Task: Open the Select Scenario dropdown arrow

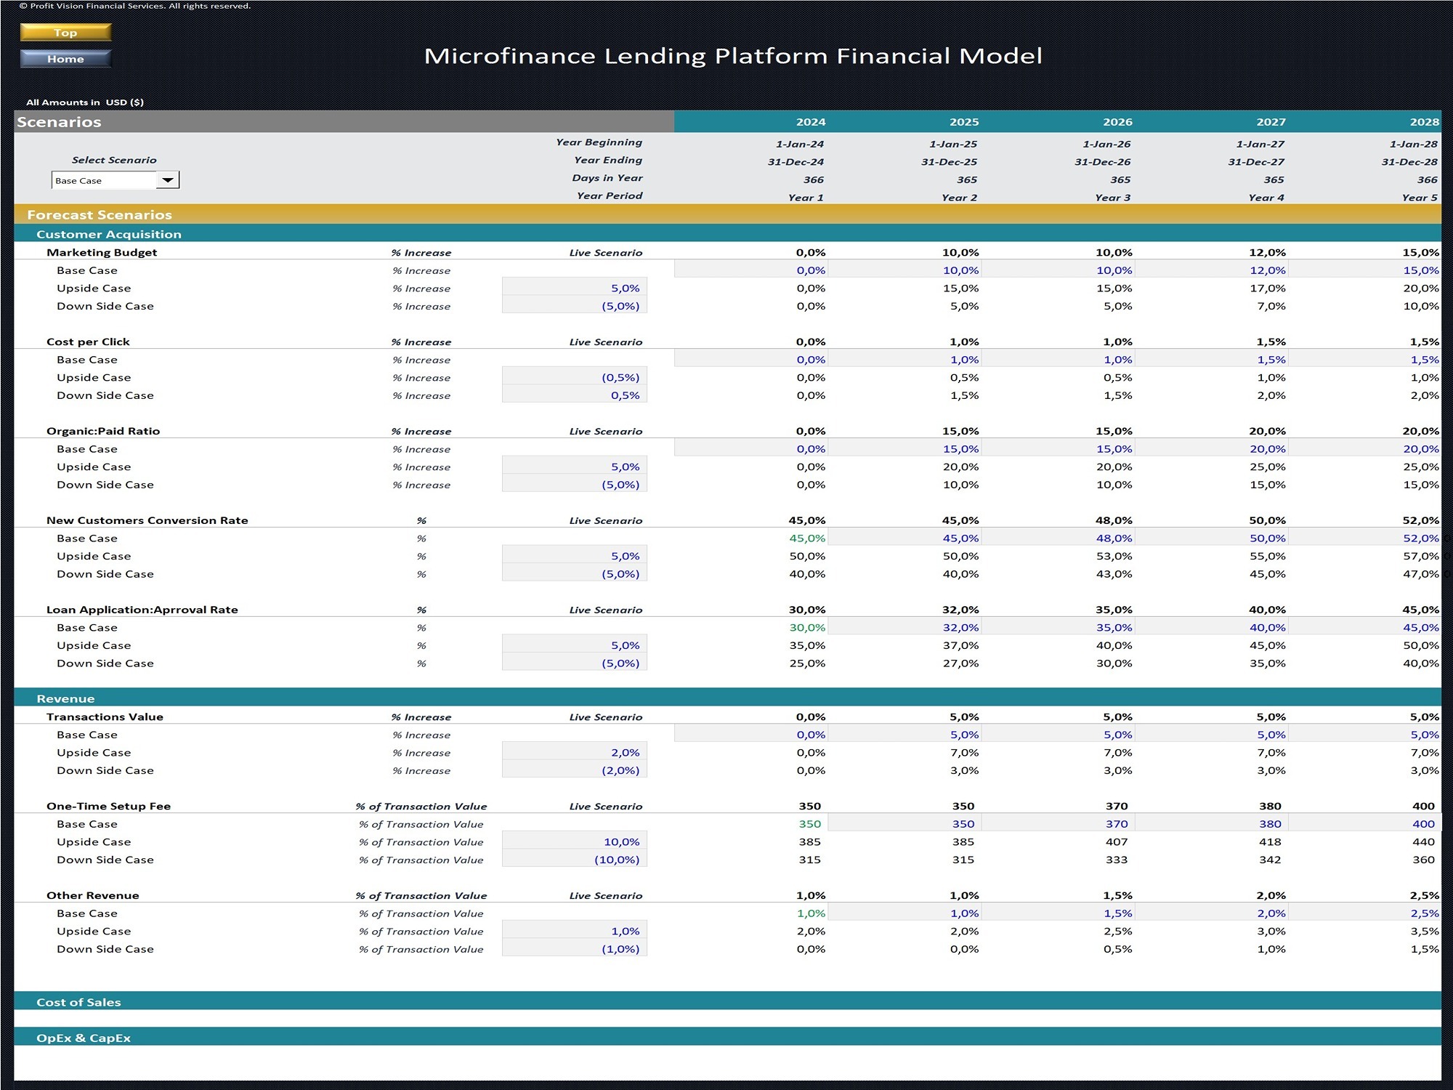Action: click(168, 180)
